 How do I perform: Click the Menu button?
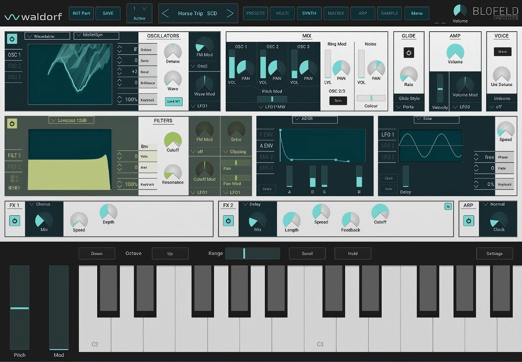(417, 13)
